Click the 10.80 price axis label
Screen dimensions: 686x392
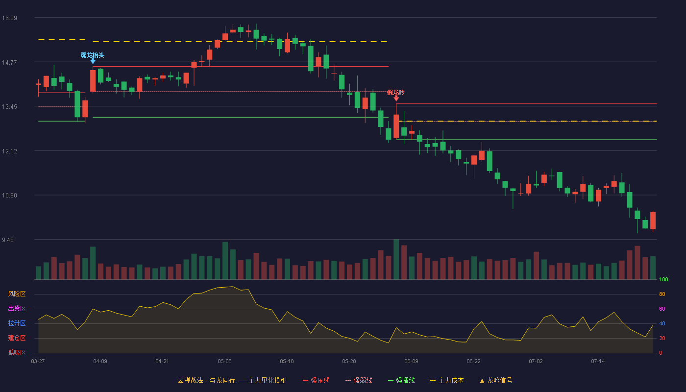pos(9,196)
